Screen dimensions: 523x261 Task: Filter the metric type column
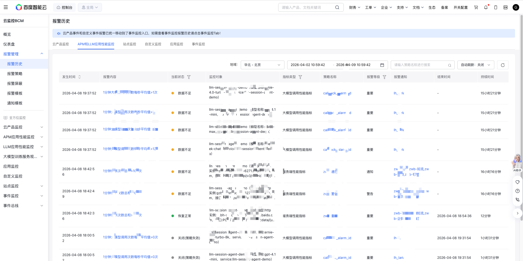[300, 77]
